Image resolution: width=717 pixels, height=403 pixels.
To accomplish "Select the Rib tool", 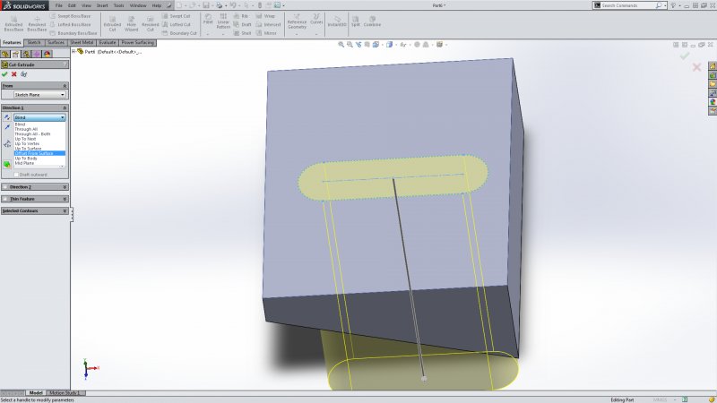I will [x=241, y=16].
